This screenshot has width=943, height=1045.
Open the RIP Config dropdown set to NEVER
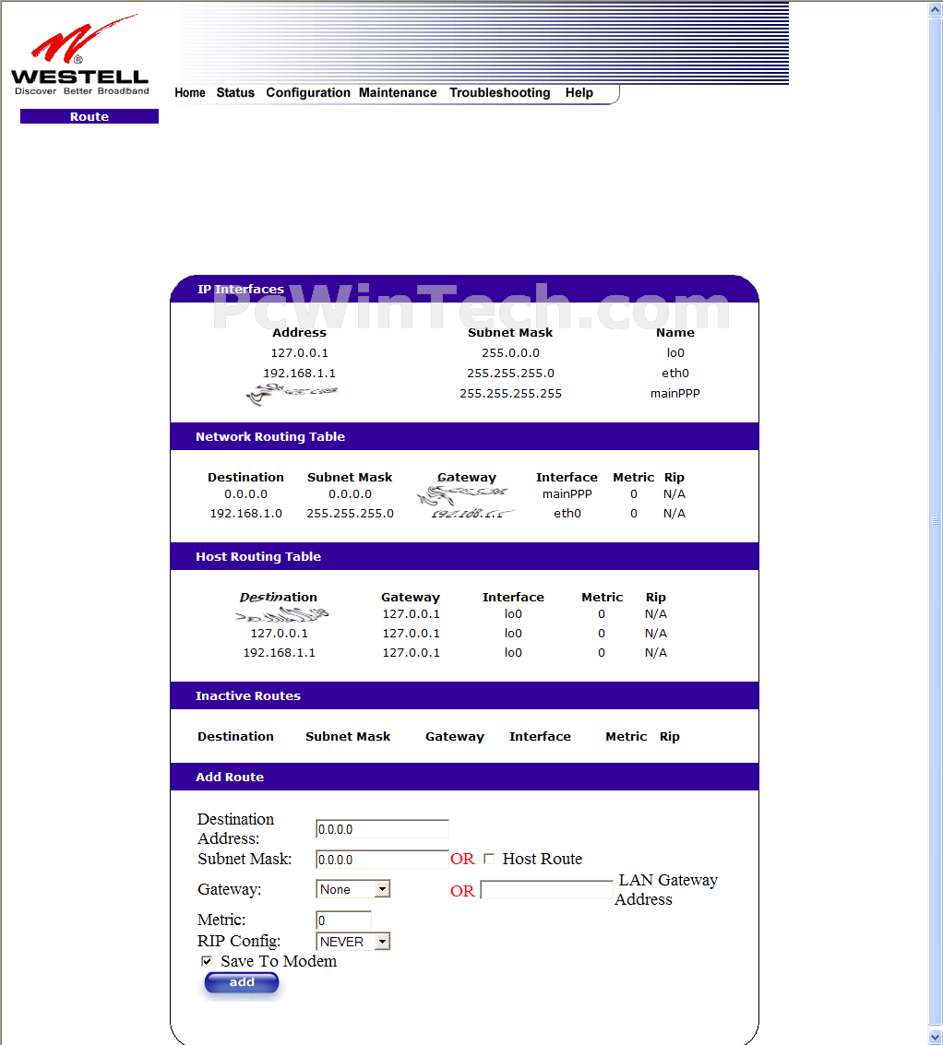click(352, 942)
